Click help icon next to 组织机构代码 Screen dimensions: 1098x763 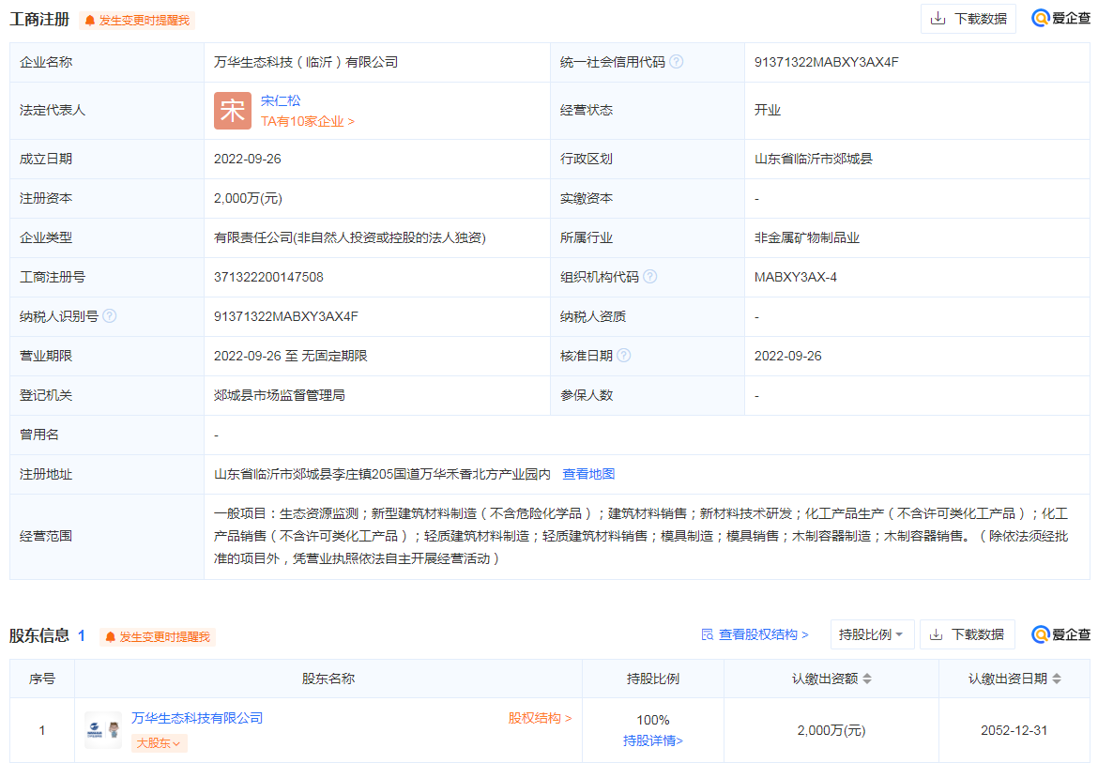click(x=650, y=277)
